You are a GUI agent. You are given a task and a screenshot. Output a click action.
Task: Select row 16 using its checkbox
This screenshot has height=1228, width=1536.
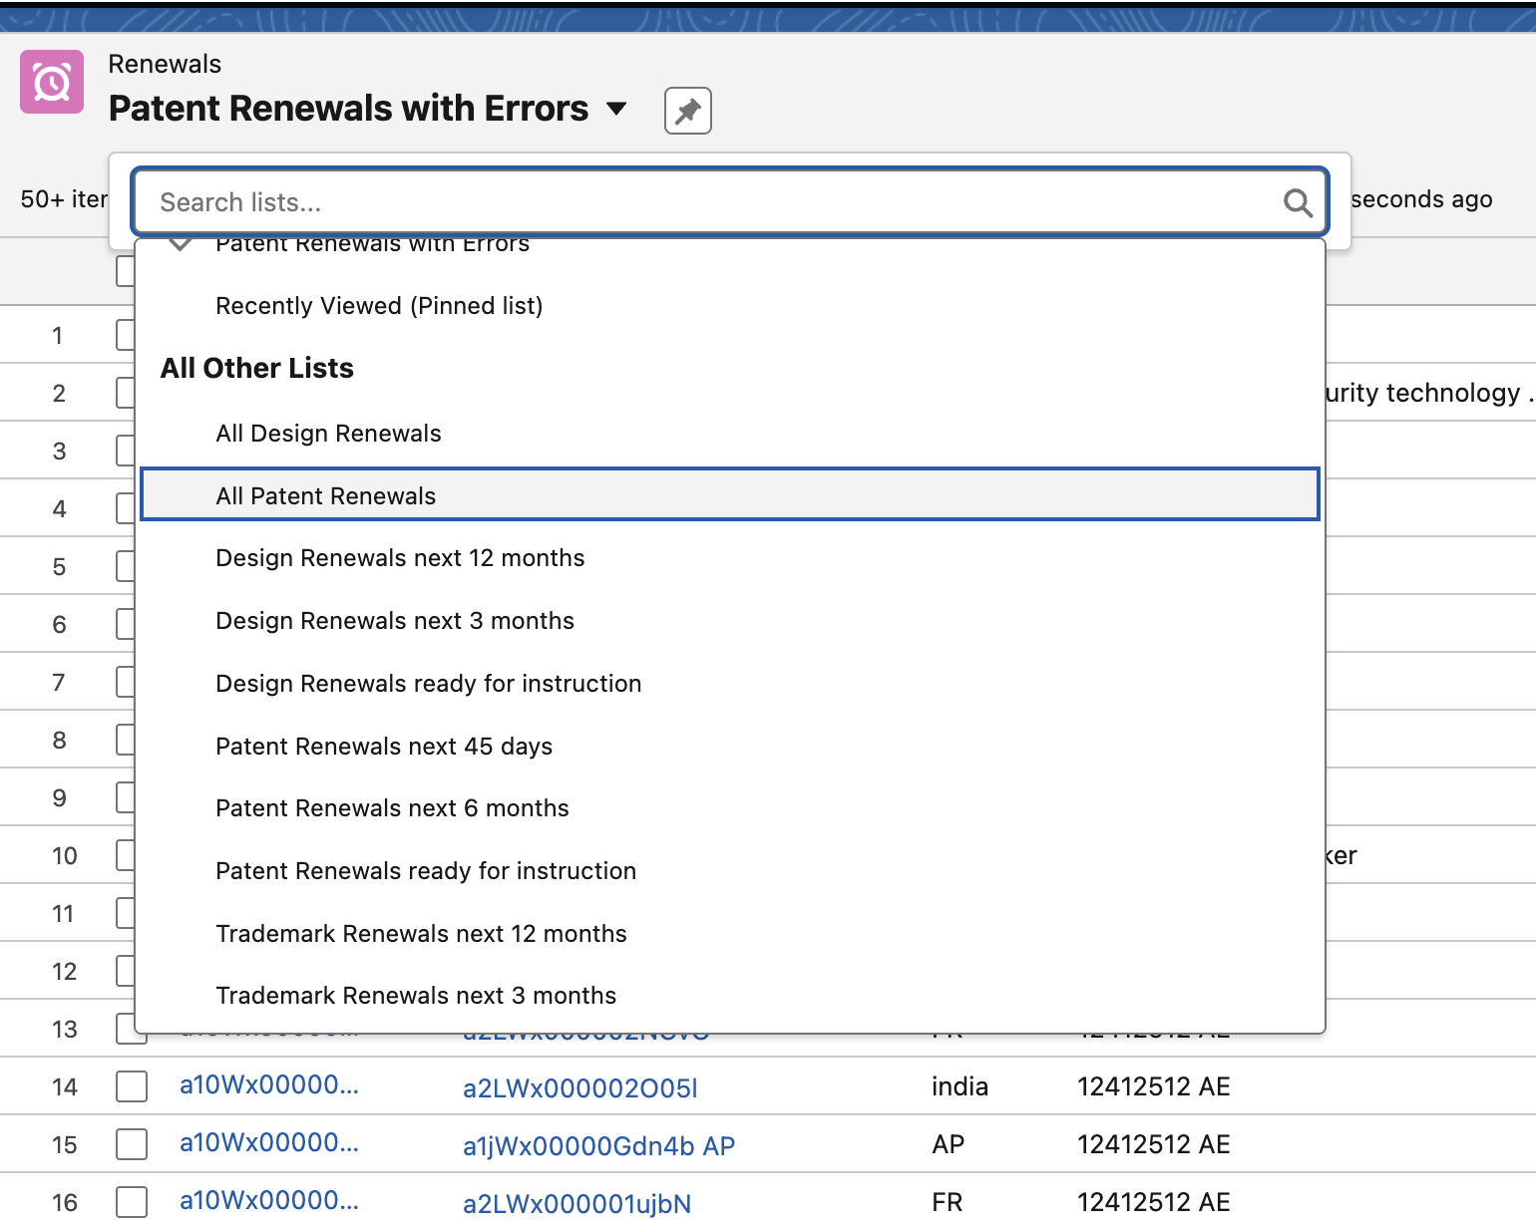click(132, 1202)
